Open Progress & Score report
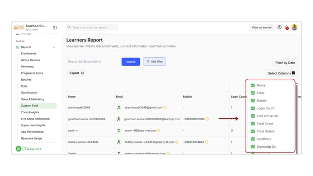 point(32,73)
